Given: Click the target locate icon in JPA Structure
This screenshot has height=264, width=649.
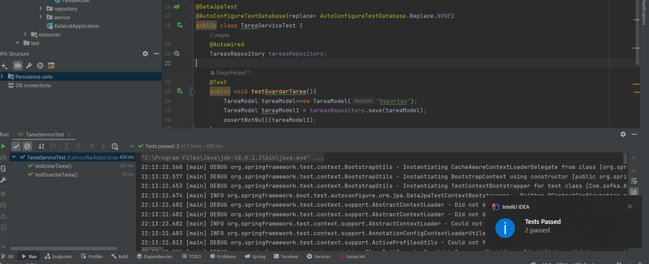Looking at the screenshot, I should (40, 66).
